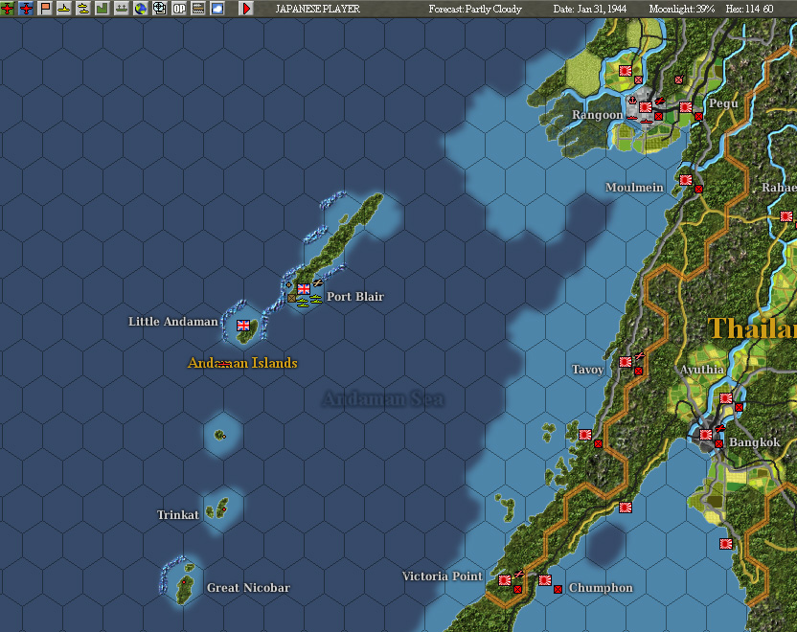This screenshot has width=797, height=632.
Task: Select the Japanese flag base at Moulmein
Action: [x=686, y=180]
